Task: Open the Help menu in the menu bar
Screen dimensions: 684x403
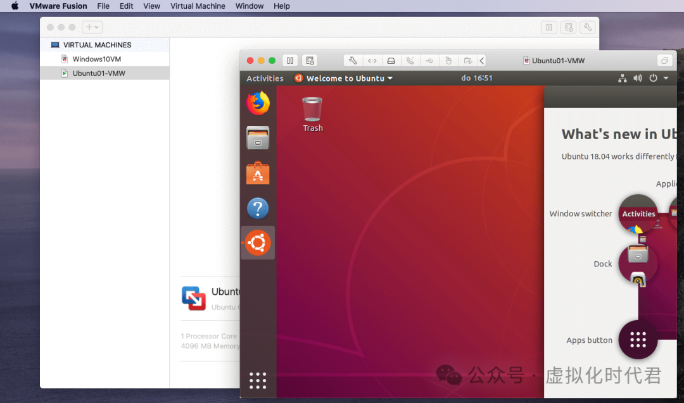Action: 282,6
